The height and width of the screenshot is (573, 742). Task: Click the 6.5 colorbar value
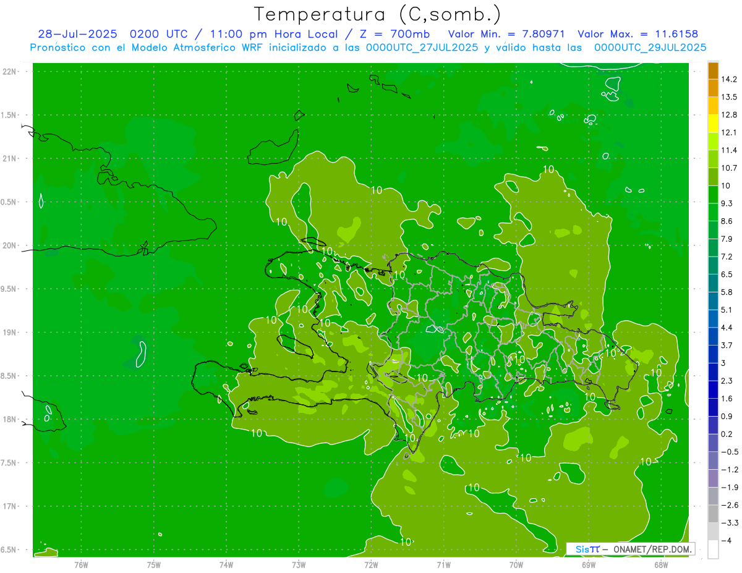pyautogui.click(x=727, y=274)
